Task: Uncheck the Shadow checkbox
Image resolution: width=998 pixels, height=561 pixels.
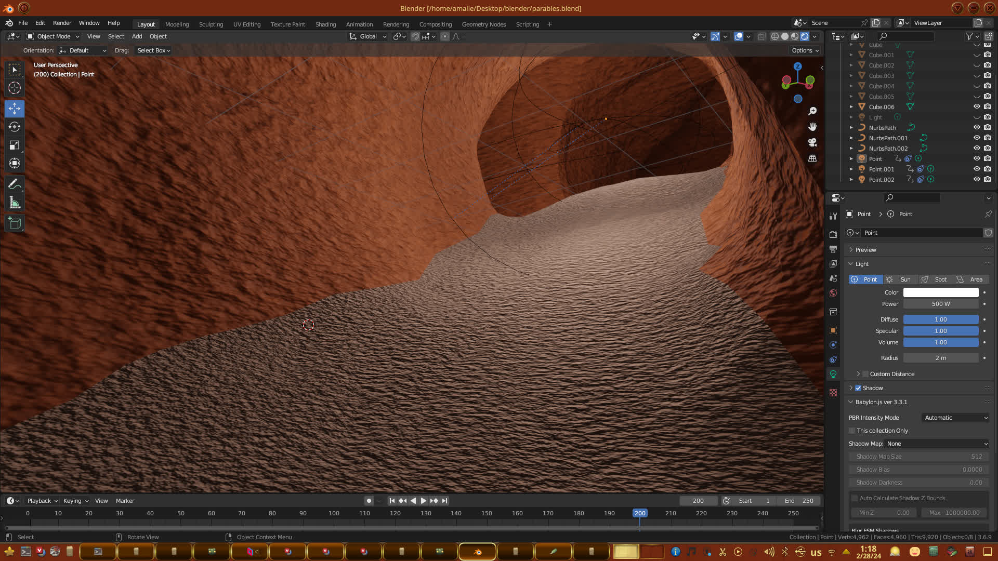Action: pyautogui.click(x=858, y=388)
